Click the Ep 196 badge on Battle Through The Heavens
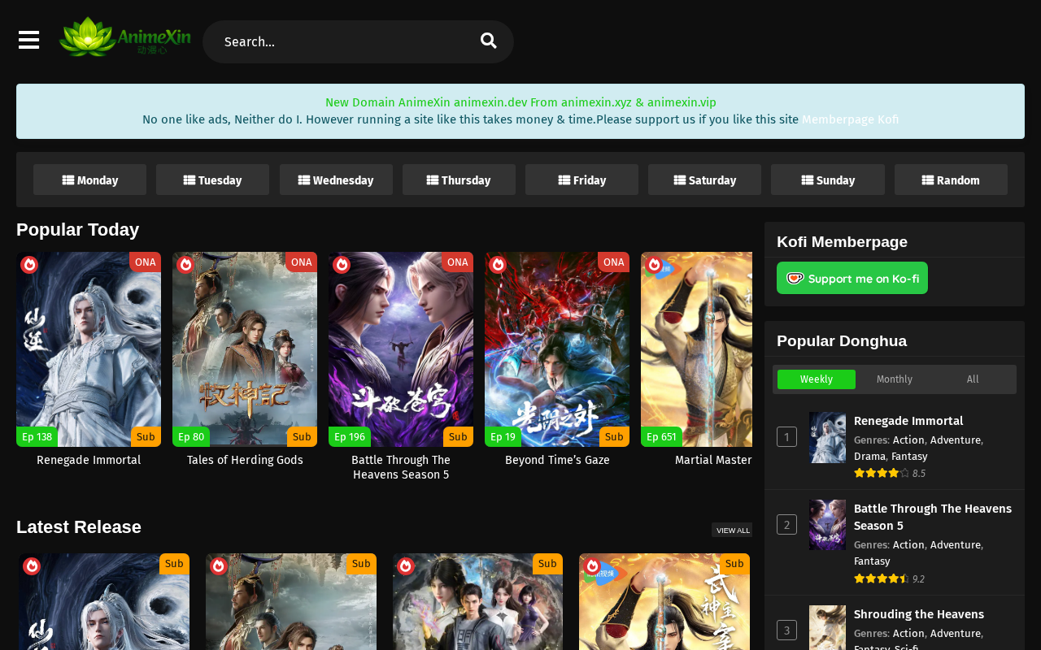1041x650 pixels. click(x=350, y=437)
